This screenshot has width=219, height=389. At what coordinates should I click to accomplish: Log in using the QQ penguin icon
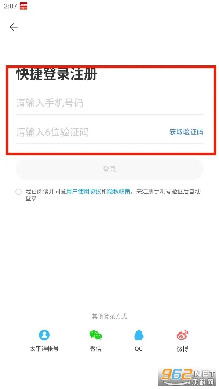[139, 335]
